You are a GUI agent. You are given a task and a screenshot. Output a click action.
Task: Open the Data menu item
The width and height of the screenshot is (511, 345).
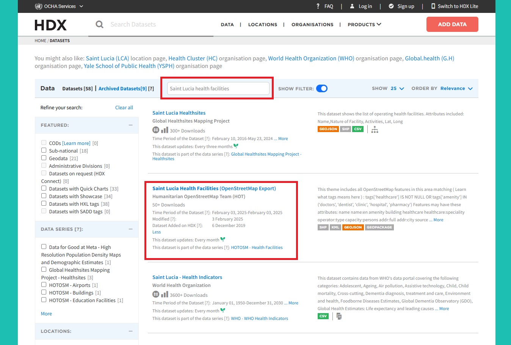(227, 25)
